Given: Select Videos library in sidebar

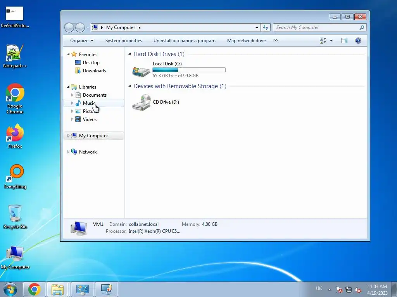Looking at the screenshot, I should 90,119.
